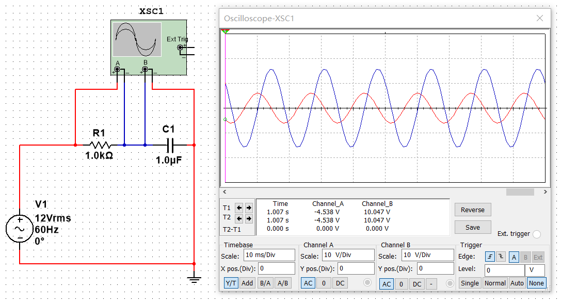Select the 1.0kΩ resistor value label
This screenshot has width=561, height=303.
point(99,155)
